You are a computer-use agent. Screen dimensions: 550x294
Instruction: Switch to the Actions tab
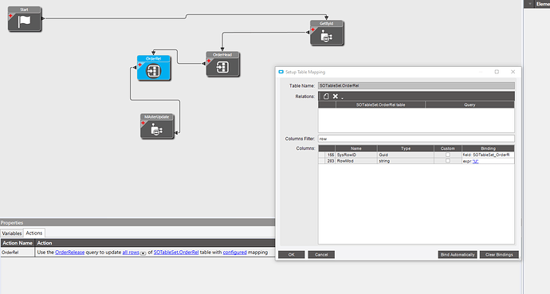34,233
